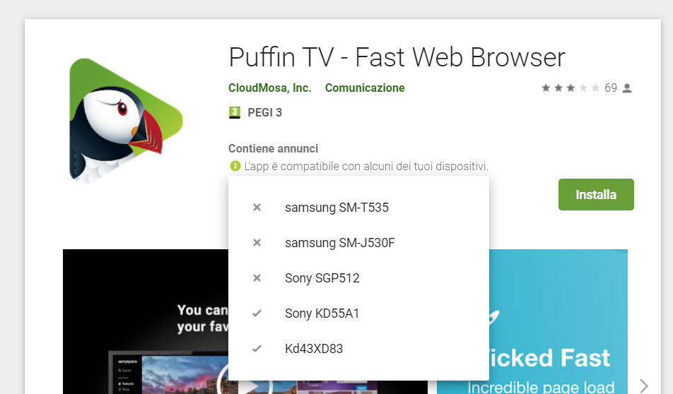Select samsung SM-T535 in the device list
The height and width of the screenshot is (394, 673).
(x=336, y=208)
